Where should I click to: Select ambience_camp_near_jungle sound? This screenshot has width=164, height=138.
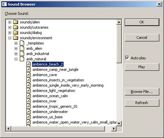tap(56, 69)
